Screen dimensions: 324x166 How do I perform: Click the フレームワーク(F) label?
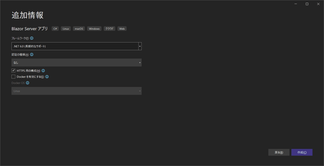20,38
